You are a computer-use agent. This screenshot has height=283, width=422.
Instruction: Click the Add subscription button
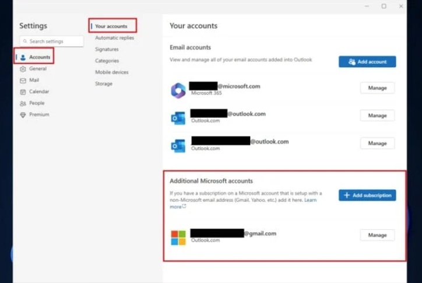click(367, 195)
